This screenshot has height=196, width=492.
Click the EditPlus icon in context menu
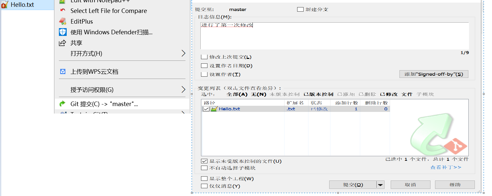[62, 21]
